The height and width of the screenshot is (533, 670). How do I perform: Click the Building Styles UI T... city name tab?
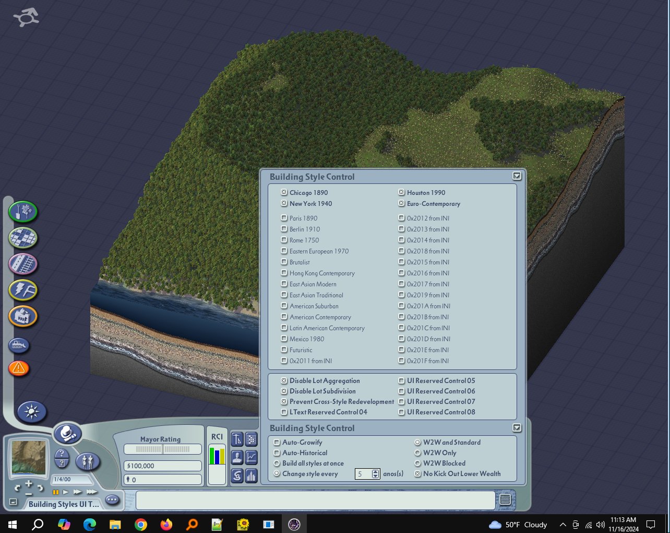64,504
